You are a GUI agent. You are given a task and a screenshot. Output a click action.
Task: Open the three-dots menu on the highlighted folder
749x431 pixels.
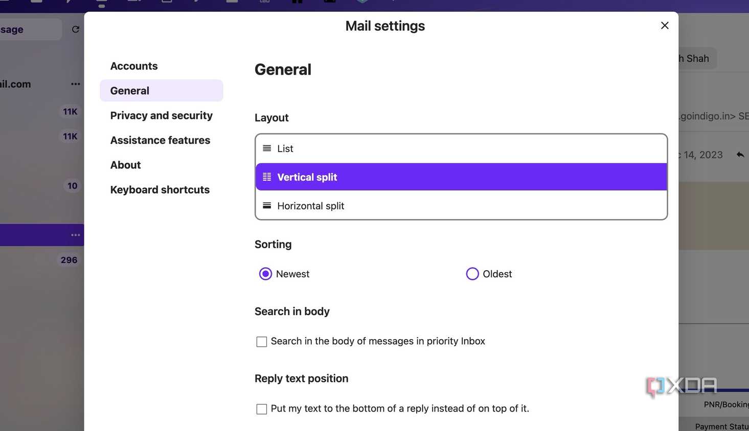pyautogui.click(x=76, y=235)
